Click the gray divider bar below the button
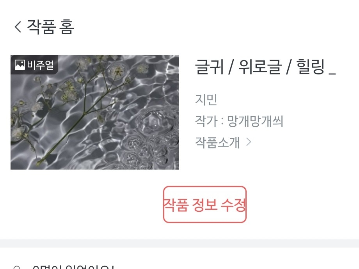The width and height of the screenshot is (359, 269). pyautogui.click(x=179, y=243)
